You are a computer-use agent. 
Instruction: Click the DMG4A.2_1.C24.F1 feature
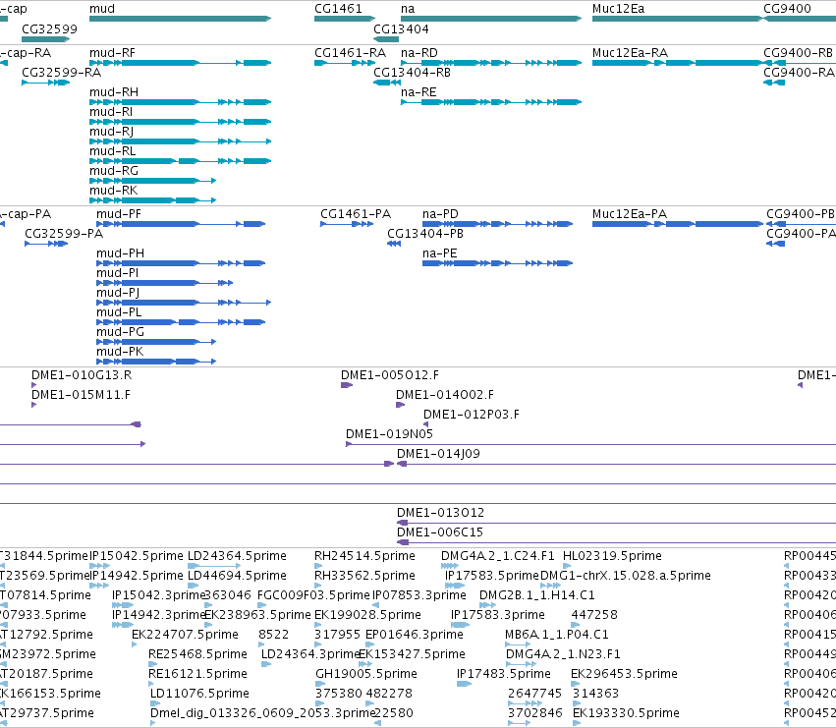click(x=450, y=566)
